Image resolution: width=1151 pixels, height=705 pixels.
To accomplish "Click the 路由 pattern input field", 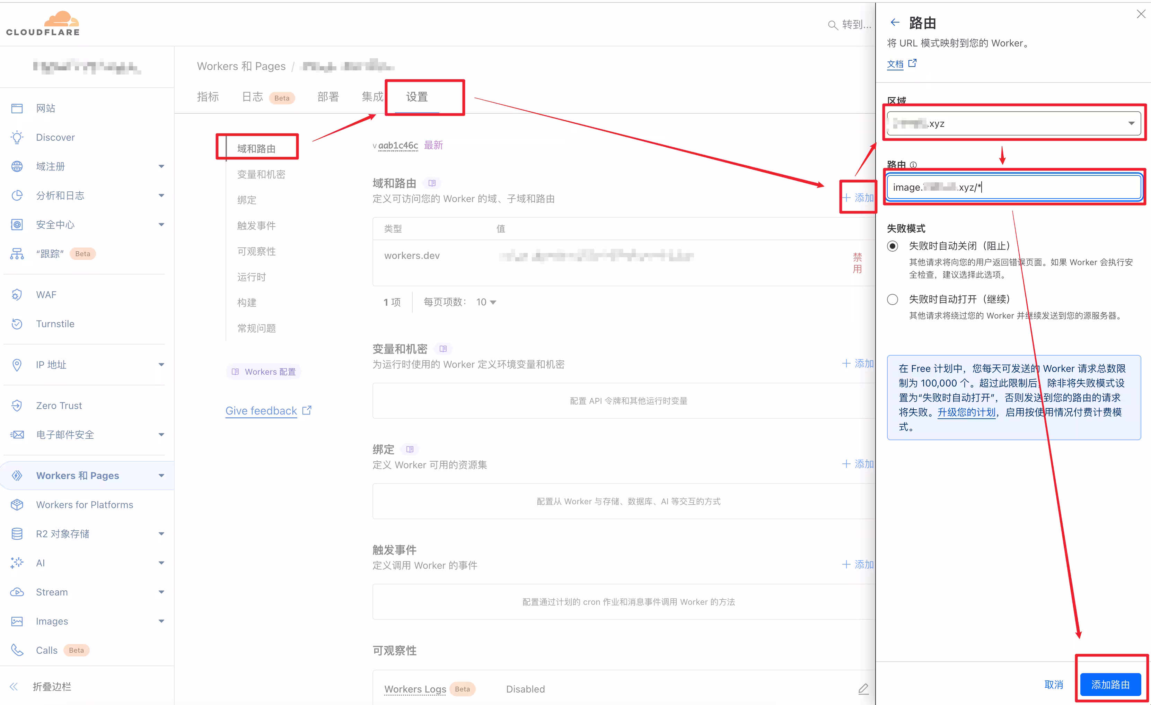I will click(x=1014, y=187).
